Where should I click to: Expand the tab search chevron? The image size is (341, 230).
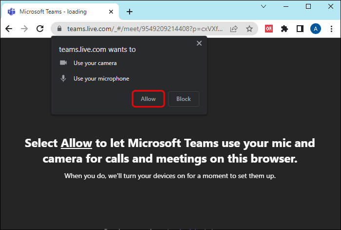tap(264, 6)
